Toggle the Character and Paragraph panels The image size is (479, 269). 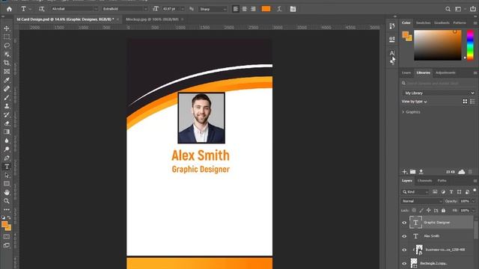tap(293, 9)
